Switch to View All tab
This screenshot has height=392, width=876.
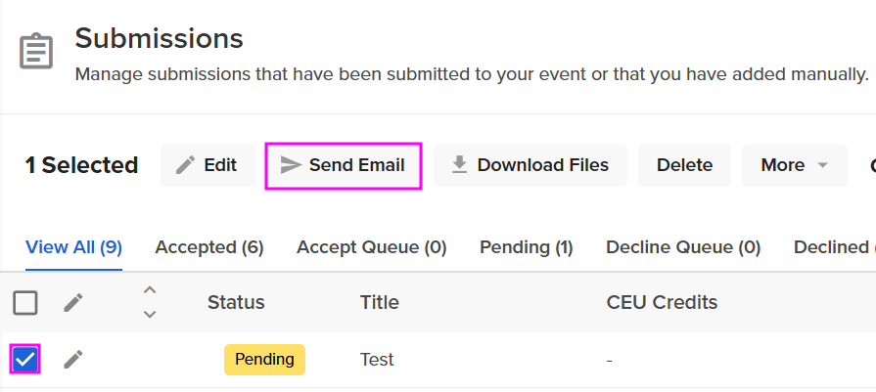73,247
